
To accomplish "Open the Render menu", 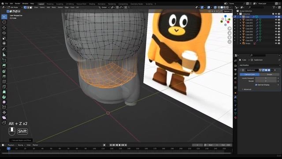I will [18, 4].
